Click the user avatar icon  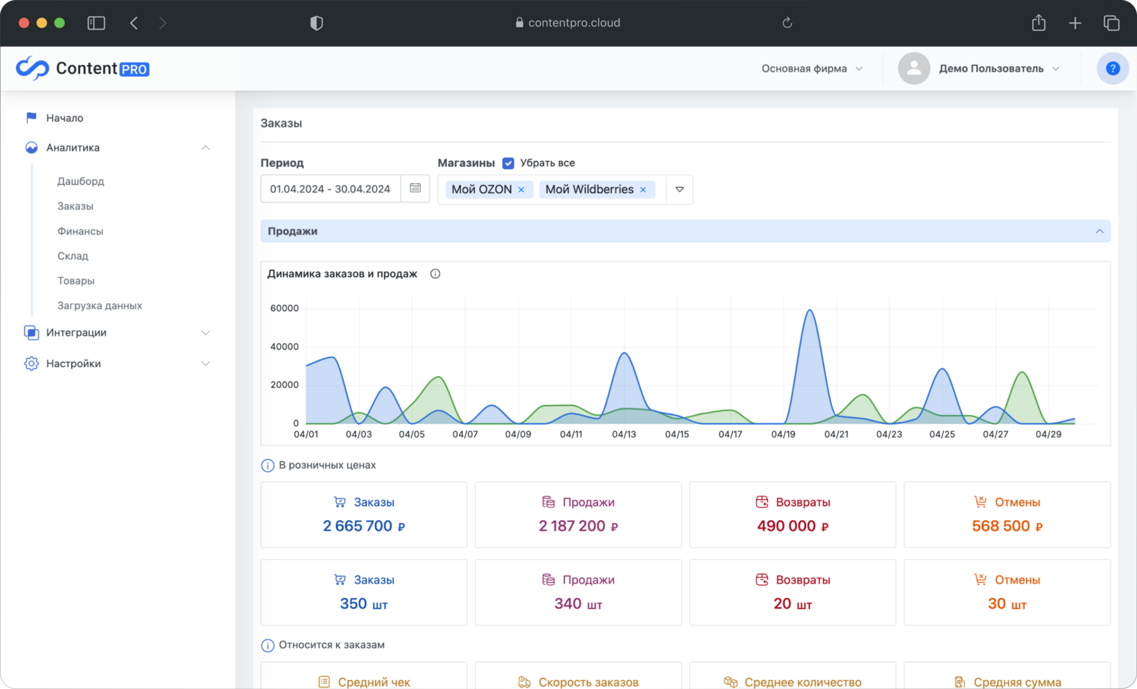(x=914, y=68)
